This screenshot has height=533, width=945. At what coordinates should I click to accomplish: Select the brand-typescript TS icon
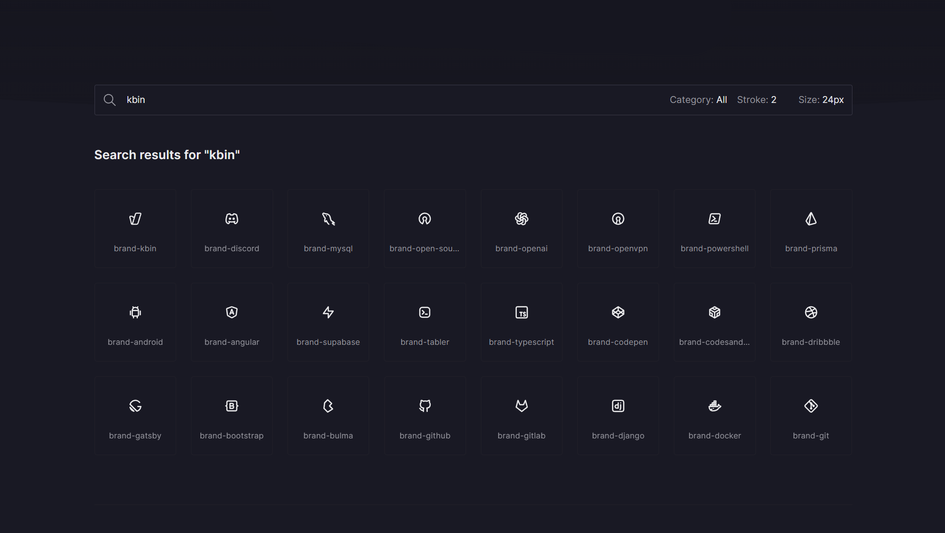522,312
